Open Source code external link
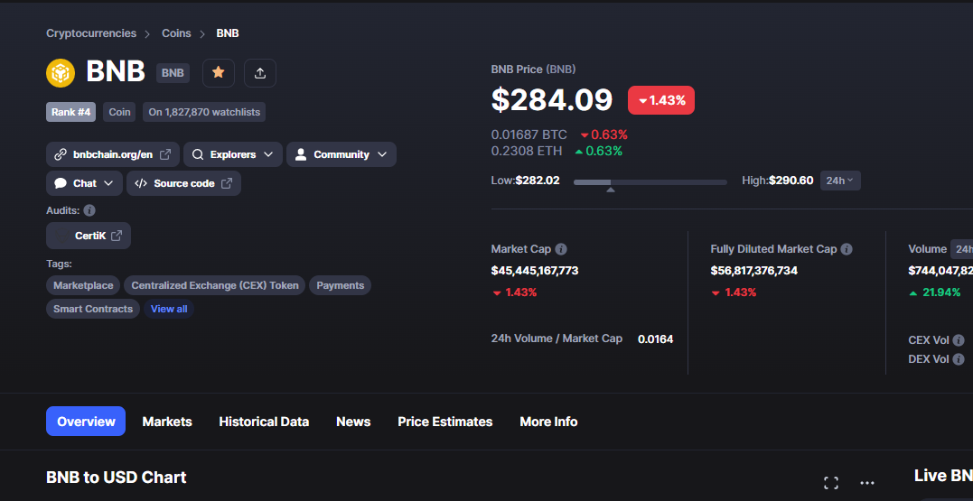This screenshot has height=501, width=973. tap(183, 183)
